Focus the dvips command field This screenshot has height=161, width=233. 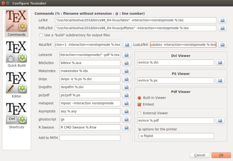pos(90,79)
